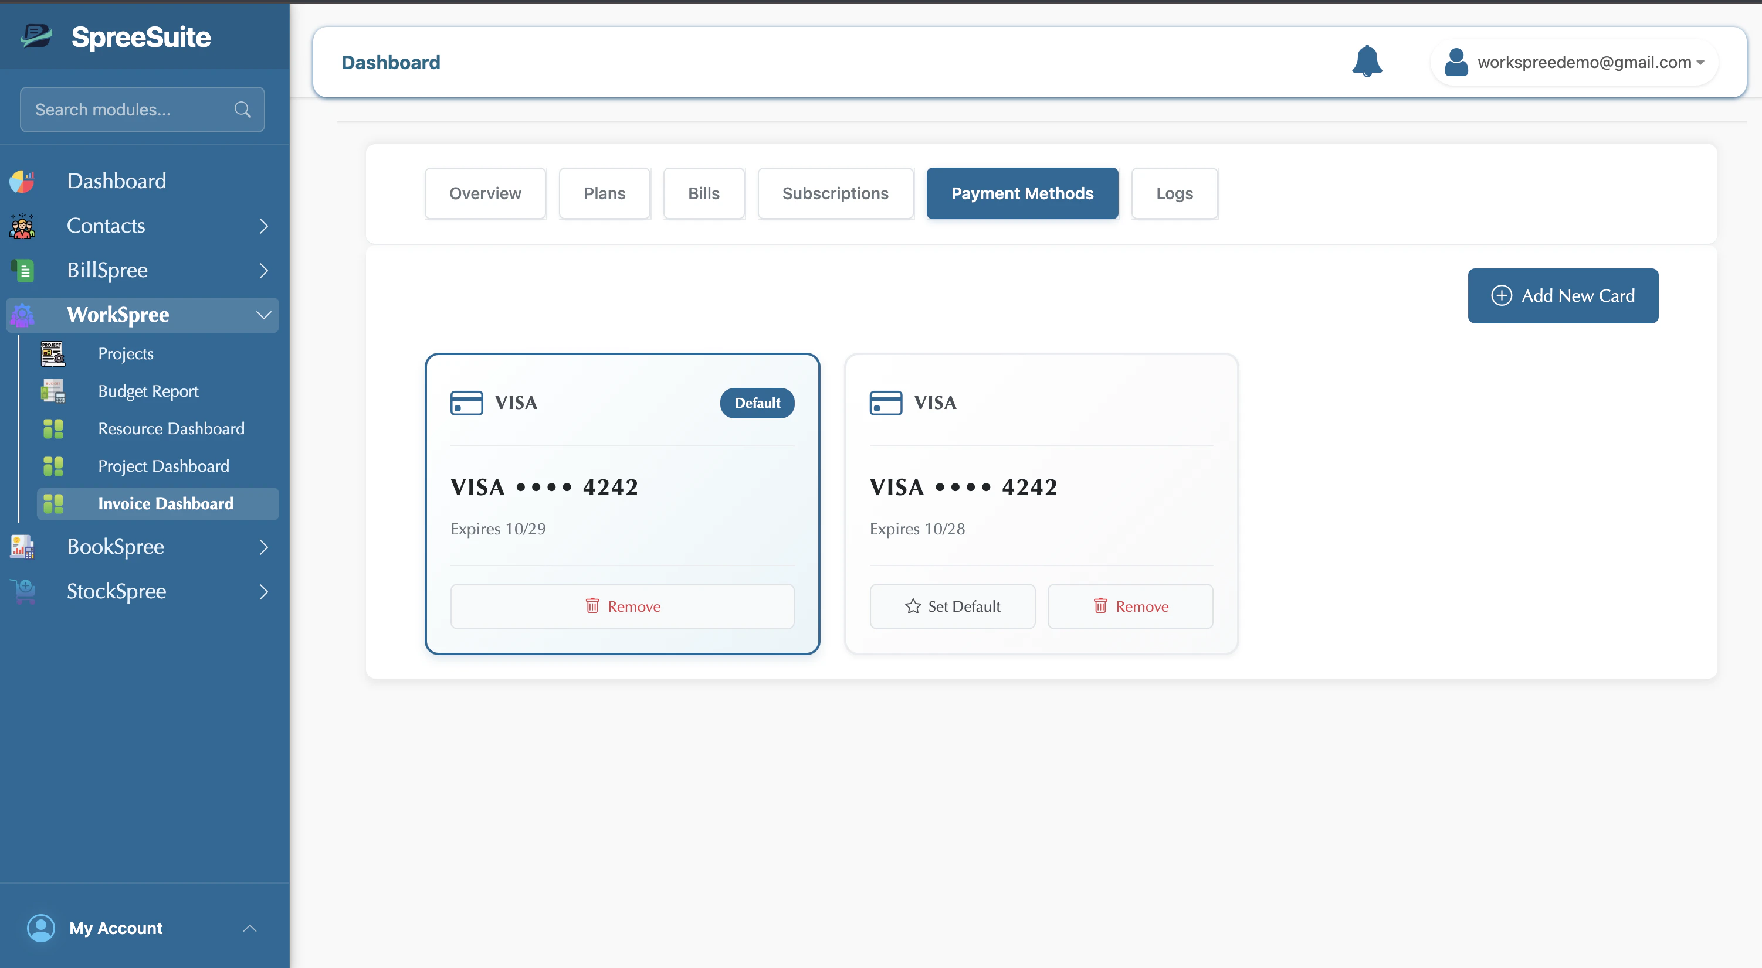1762x968 pixels.
Task: Click the Contacts menu label
Action: click(106, 226)
